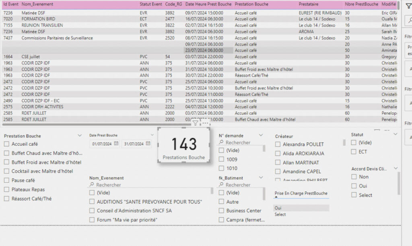Click the search icon in Nom_Evenement slicer
Viewport: 412px width, 246px height.
(x=92, y=184)
